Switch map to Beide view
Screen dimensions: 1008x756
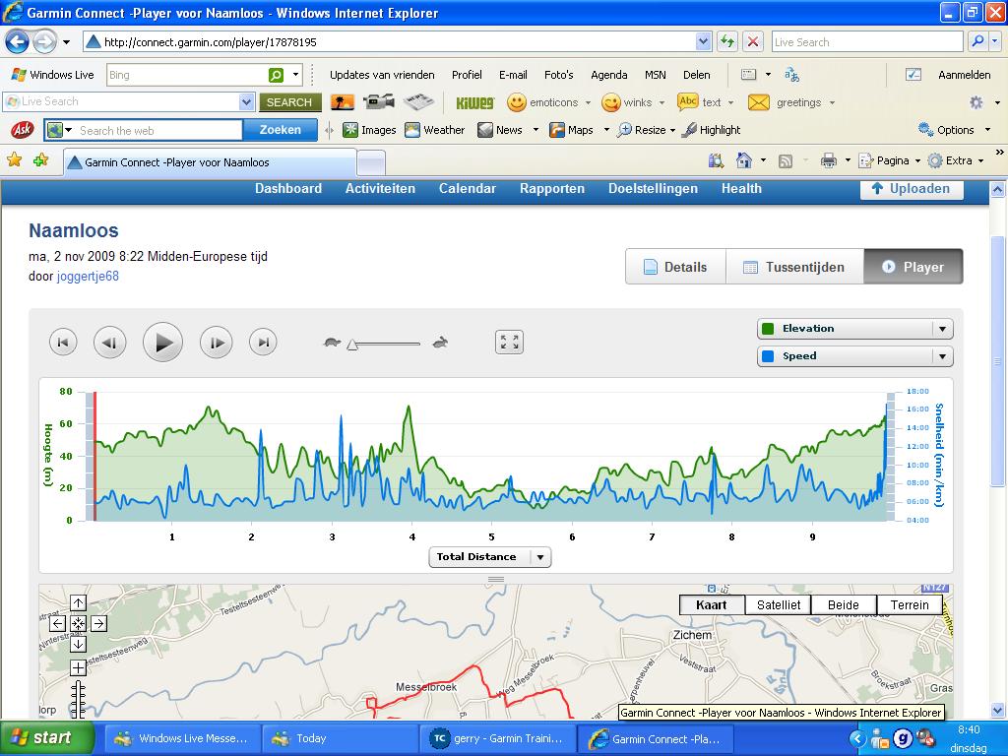(x=844, y=605)
